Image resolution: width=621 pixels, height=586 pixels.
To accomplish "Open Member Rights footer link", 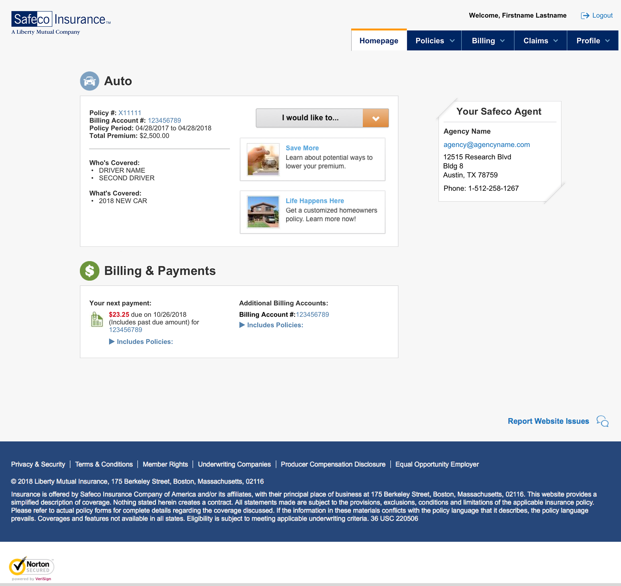I will coord(165,464).
